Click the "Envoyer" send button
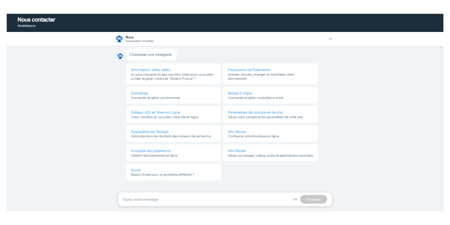This screenshot has height=225, width=450. point(313,199)
